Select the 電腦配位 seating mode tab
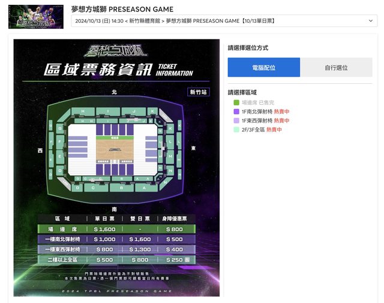Screen dimensions: 384x303 (x=263, y=68)
